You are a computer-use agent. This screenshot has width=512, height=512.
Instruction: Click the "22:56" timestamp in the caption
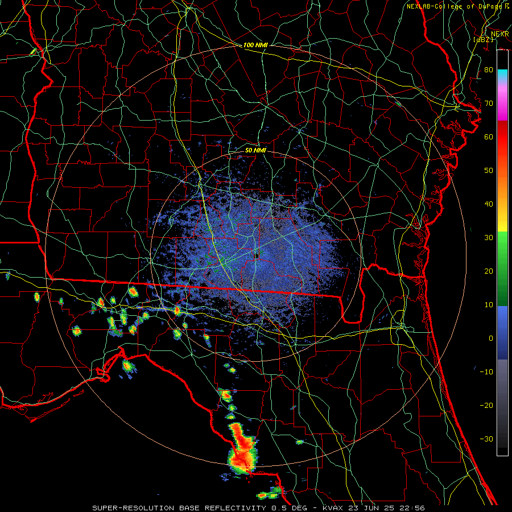click(x=413, y=508)
